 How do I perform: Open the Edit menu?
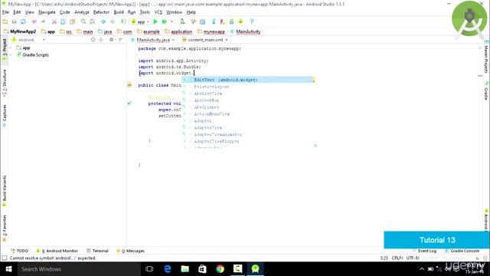coord(17,12)
